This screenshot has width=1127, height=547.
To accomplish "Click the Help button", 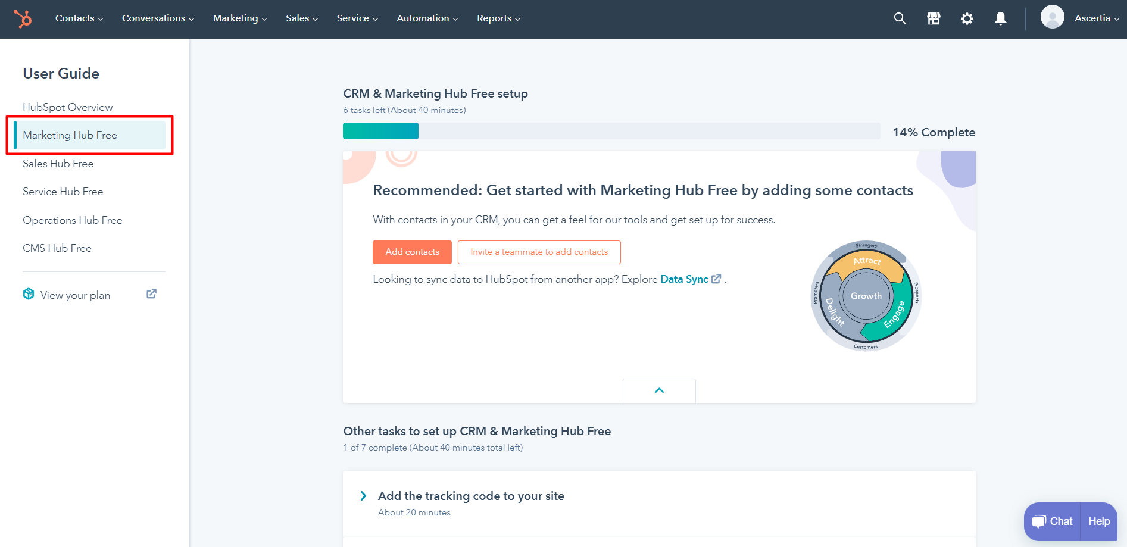I will (1099, 521).
